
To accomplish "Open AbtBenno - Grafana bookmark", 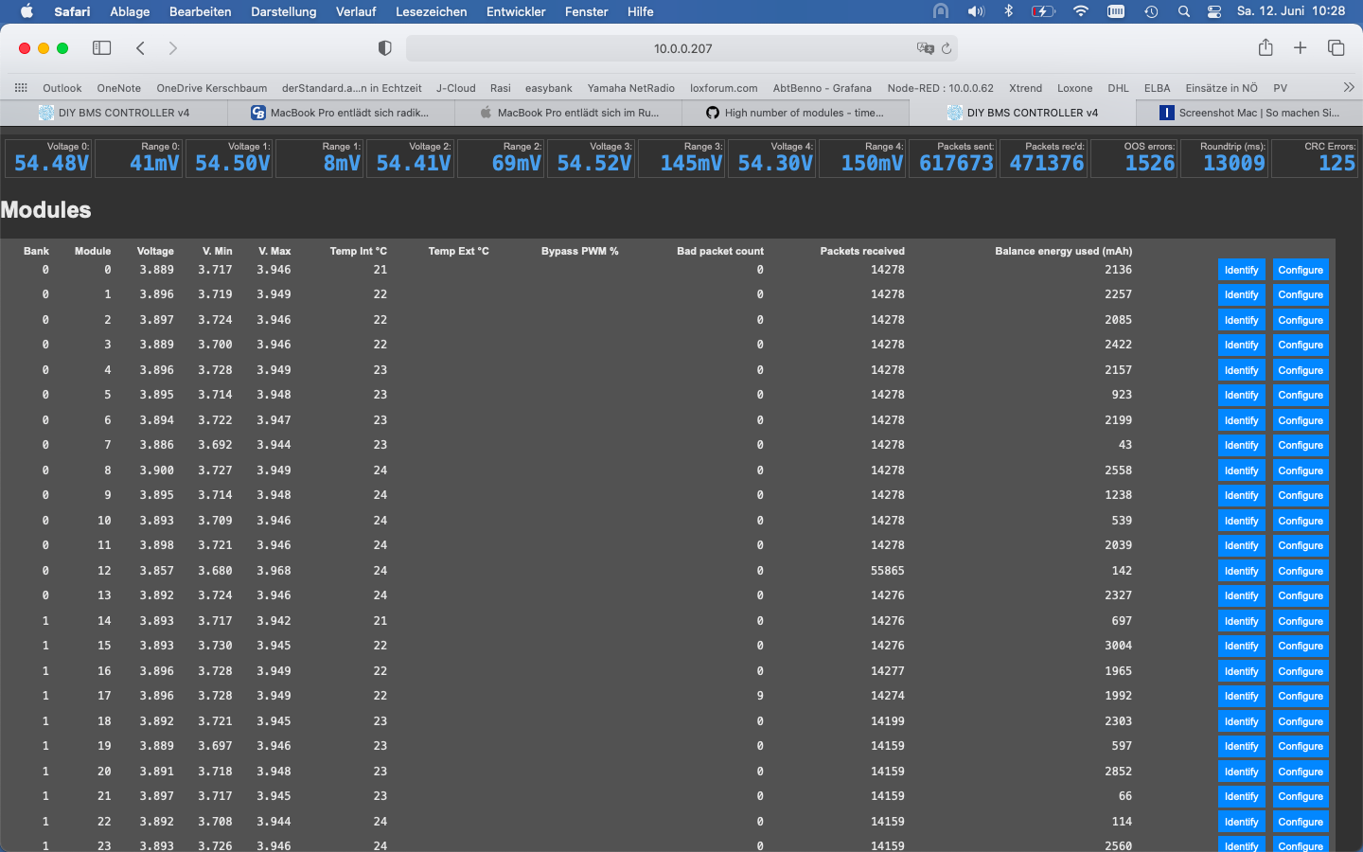I will 822,88.
